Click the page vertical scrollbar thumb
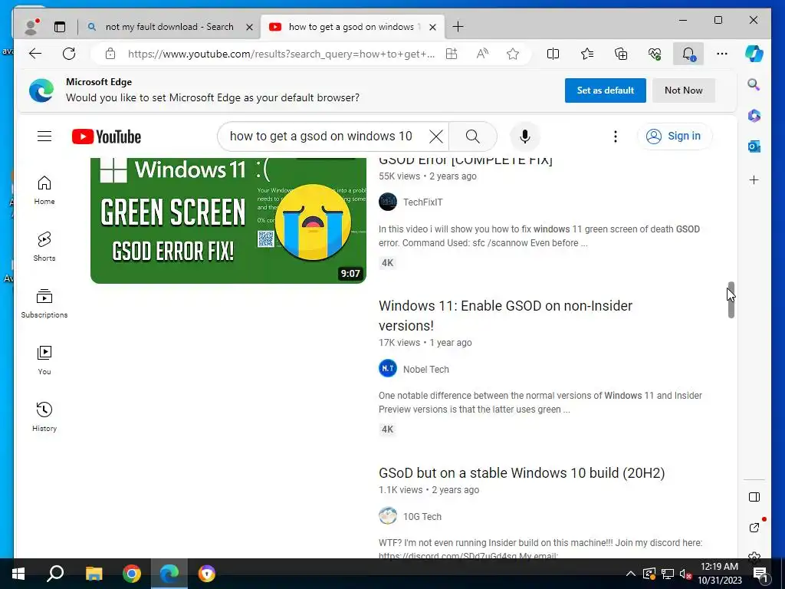The height and width of the screenshot is (589, 785). (x=731, y=300)
